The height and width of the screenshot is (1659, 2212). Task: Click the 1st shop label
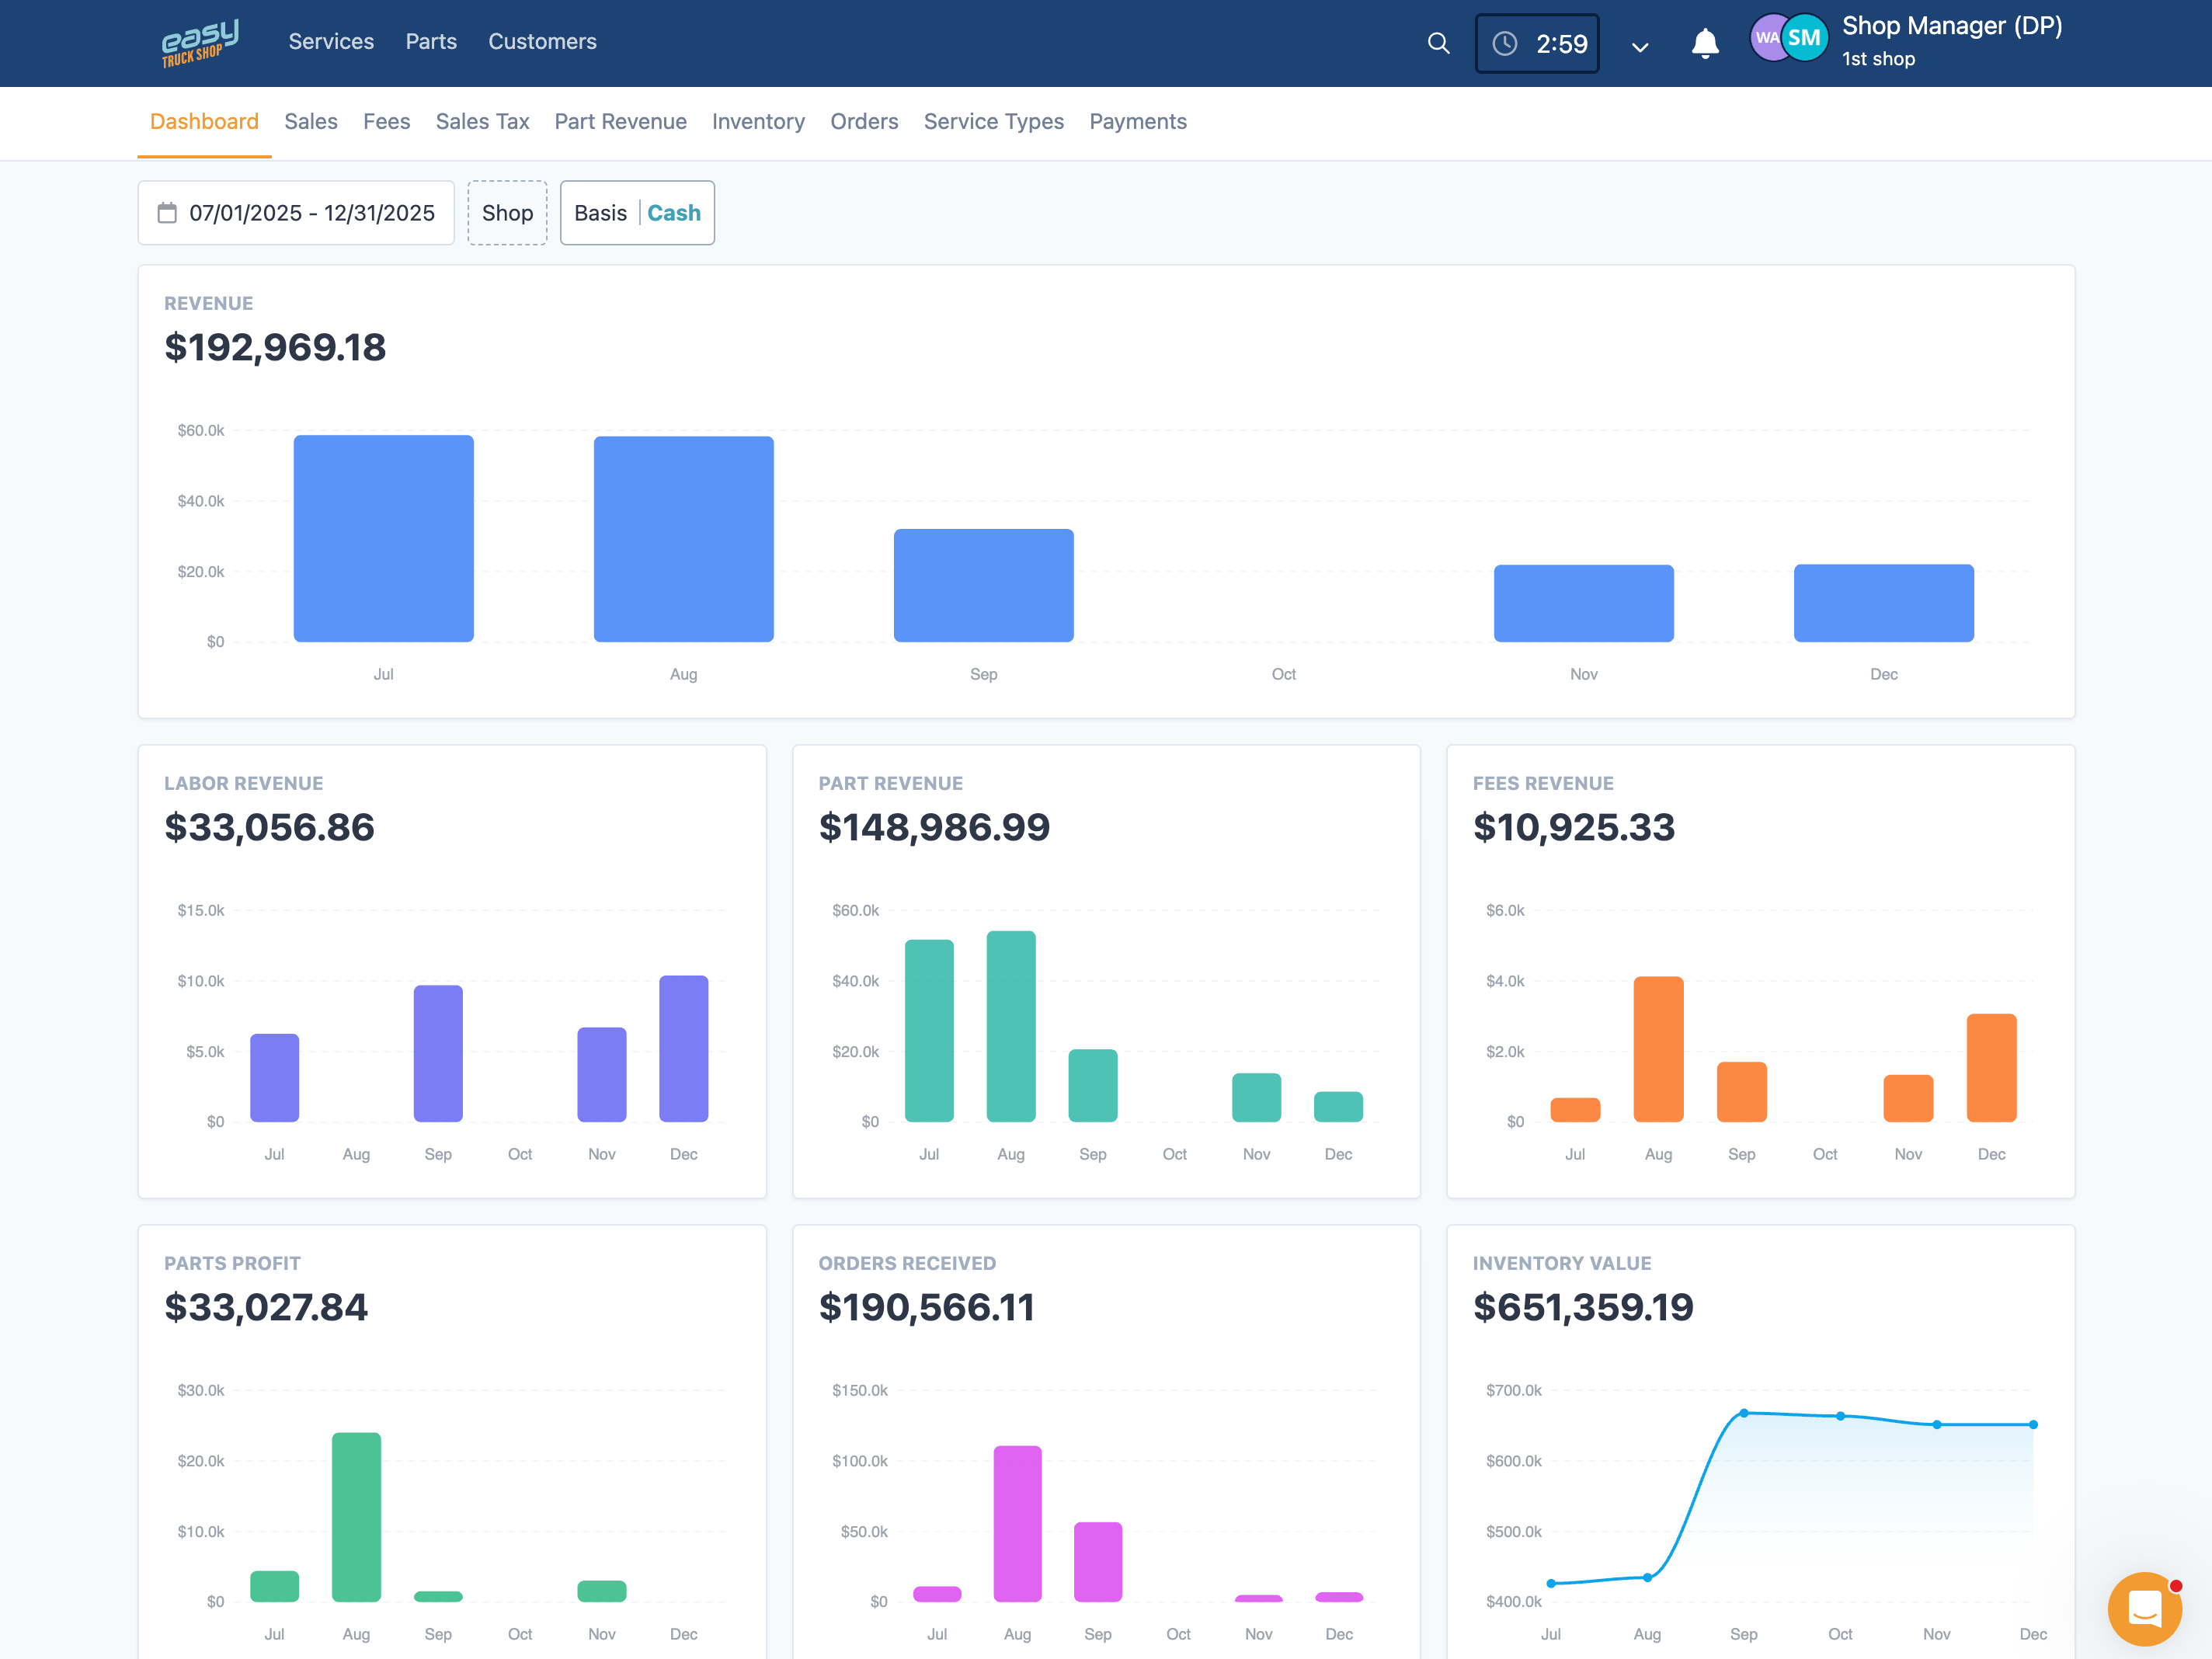(x=1878, y=59)
